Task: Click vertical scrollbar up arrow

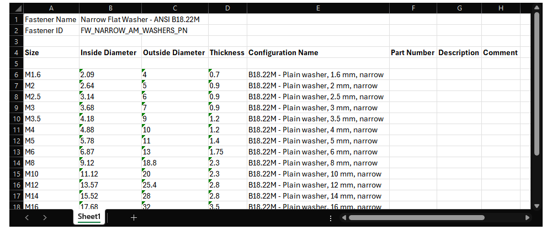Action: click(x=537, y=7)
